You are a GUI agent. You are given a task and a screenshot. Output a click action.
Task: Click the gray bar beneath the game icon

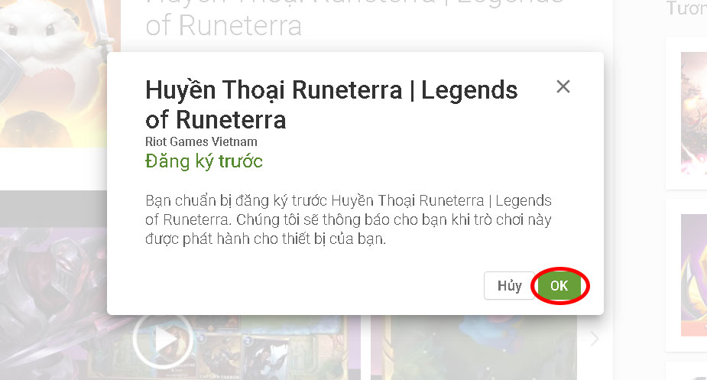click(x=54, y=209)
